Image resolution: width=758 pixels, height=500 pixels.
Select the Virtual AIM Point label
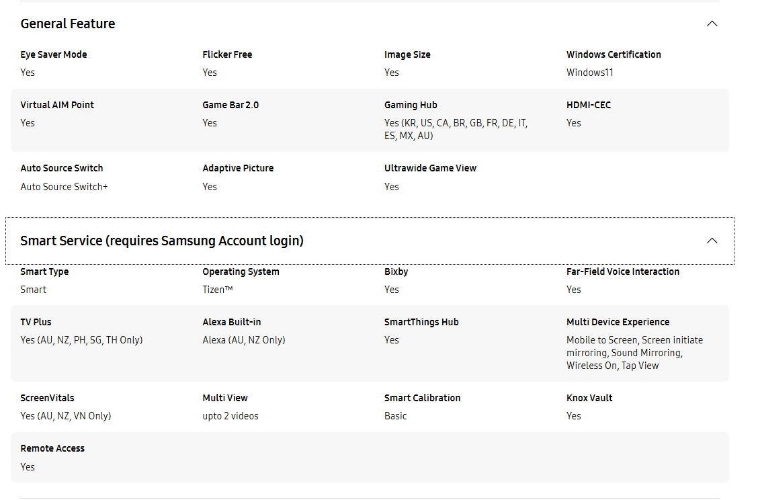57,105
